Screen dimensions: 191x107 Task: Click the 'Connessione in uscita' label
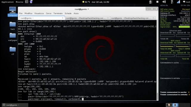pyautogui.click(x=170, y=63)
